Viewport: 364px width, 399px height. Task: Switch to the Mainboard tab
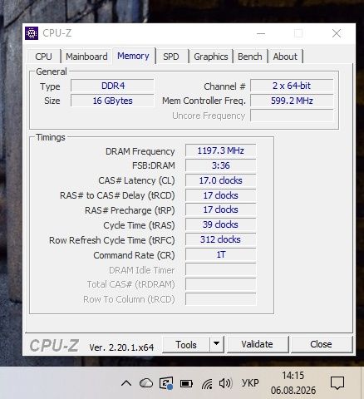[x=86, y=57]
